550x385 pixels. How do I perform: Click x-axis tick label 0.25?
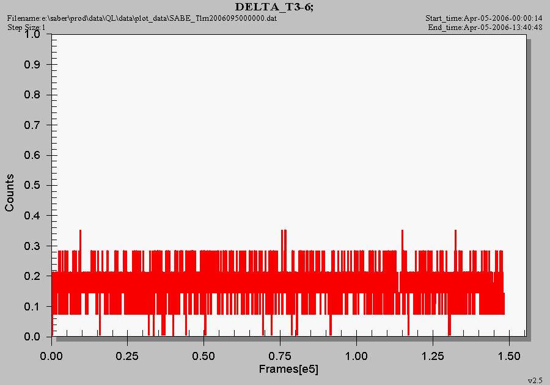pos(127,356)
